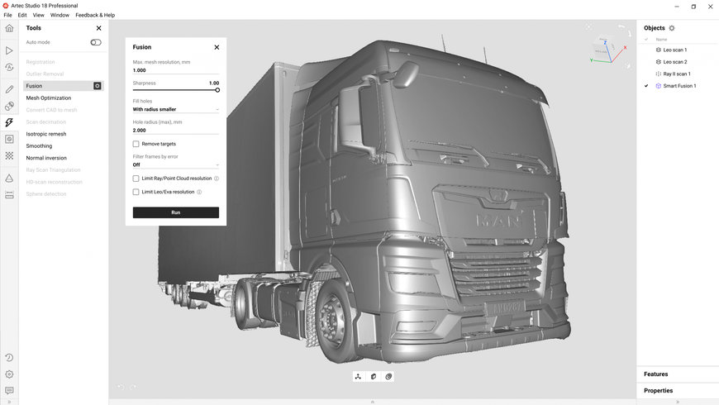
Task: Click the Sharpness slider handle
Action: pos(217,90)
